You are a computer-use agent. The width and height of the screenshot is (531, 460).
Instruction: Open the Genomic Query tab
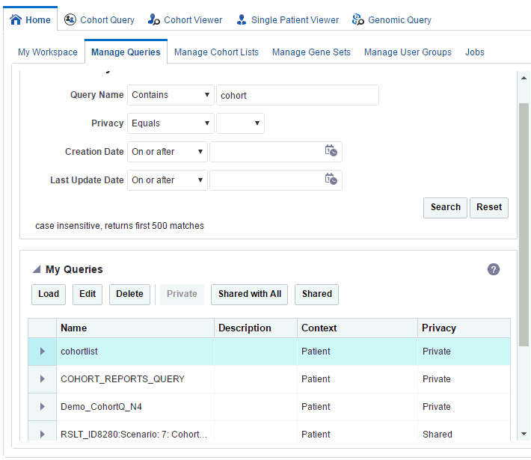391,19
